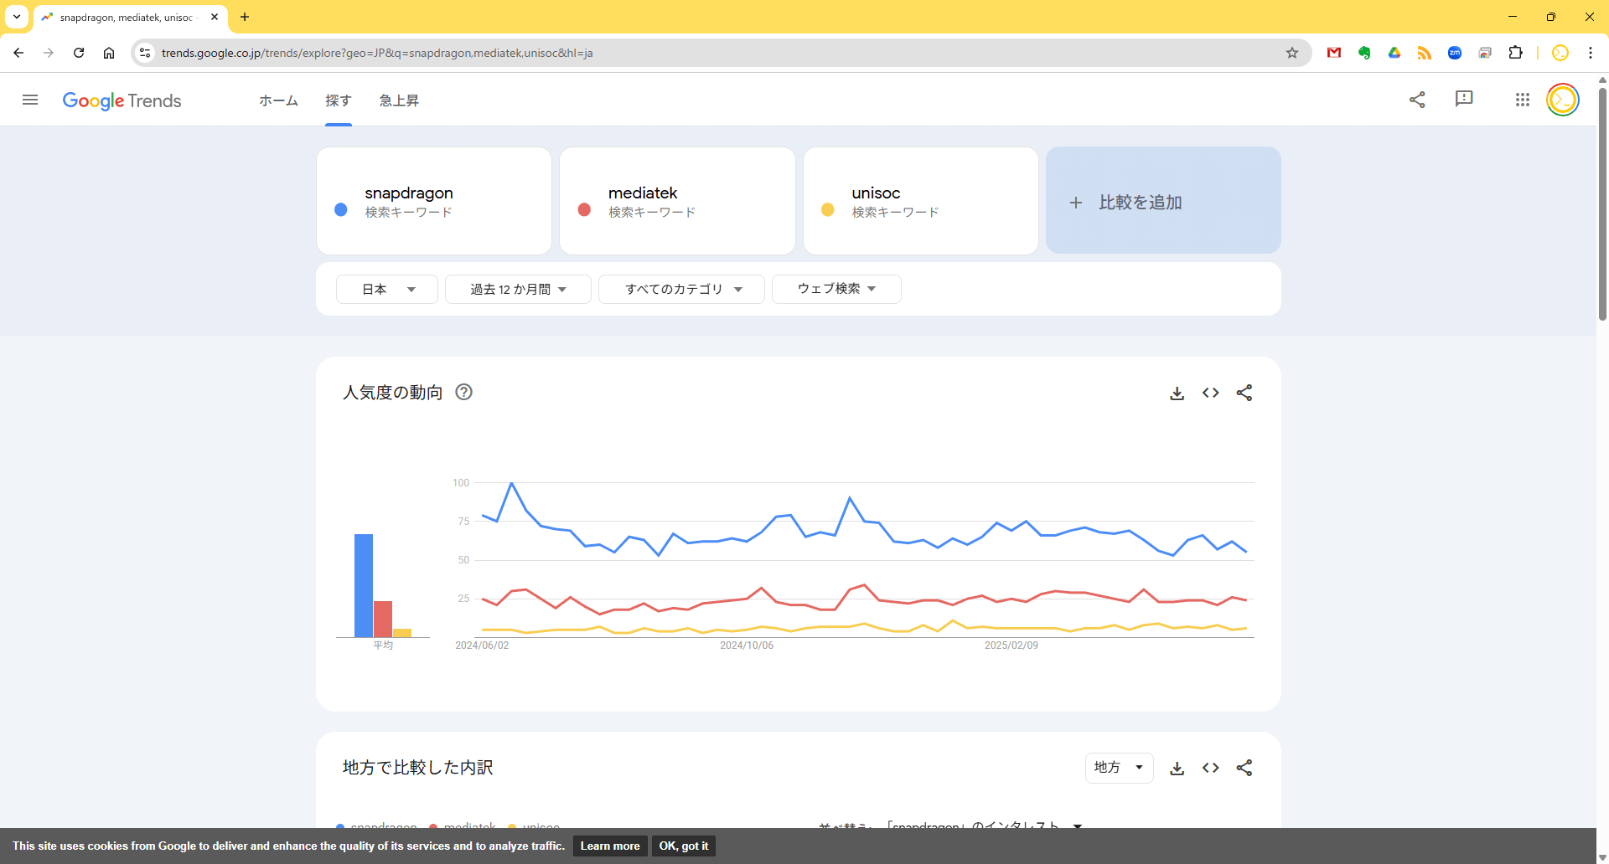
Task: Open the Gmail extension icon
Action: (1334, 53)
